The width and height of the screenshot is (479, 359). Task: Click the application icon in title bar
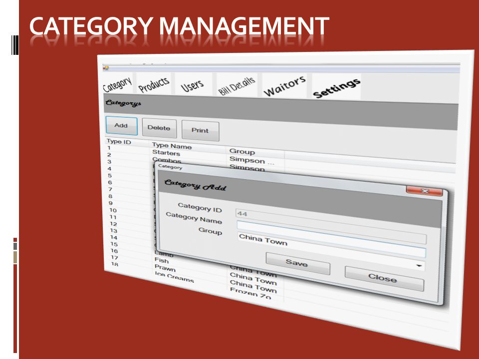(106, 68)
